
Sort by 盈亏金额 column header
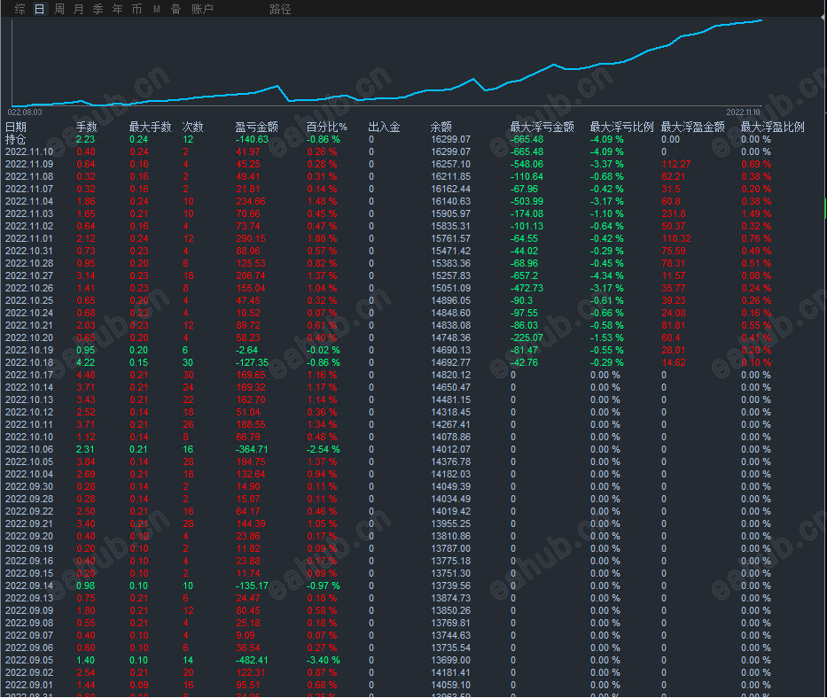[x=256, y=127]
